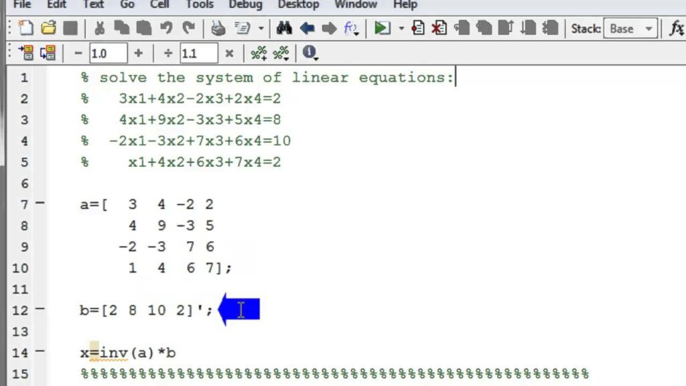Run the script with the green run icon
This screenshot has height=386, width=686.
tap(383, 29)
